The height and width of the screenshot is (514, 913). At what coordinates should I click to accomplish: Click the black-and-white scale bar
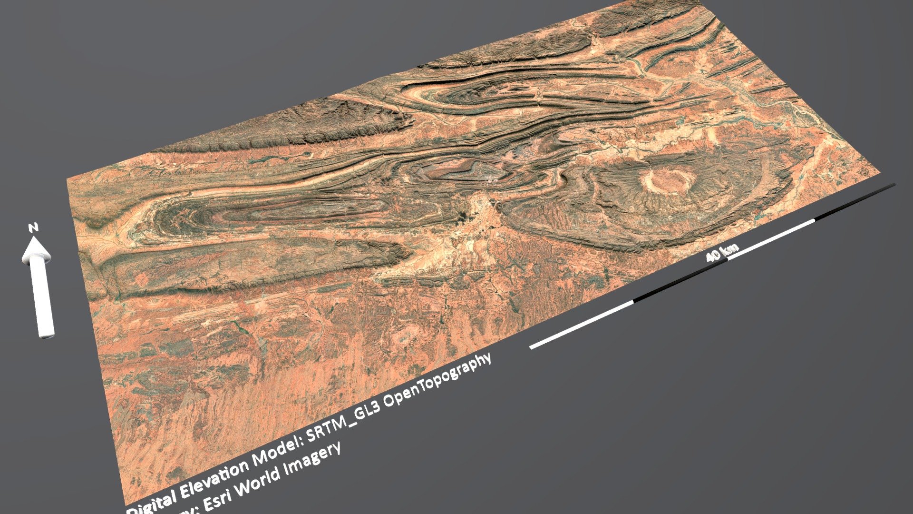coord(712,266)
